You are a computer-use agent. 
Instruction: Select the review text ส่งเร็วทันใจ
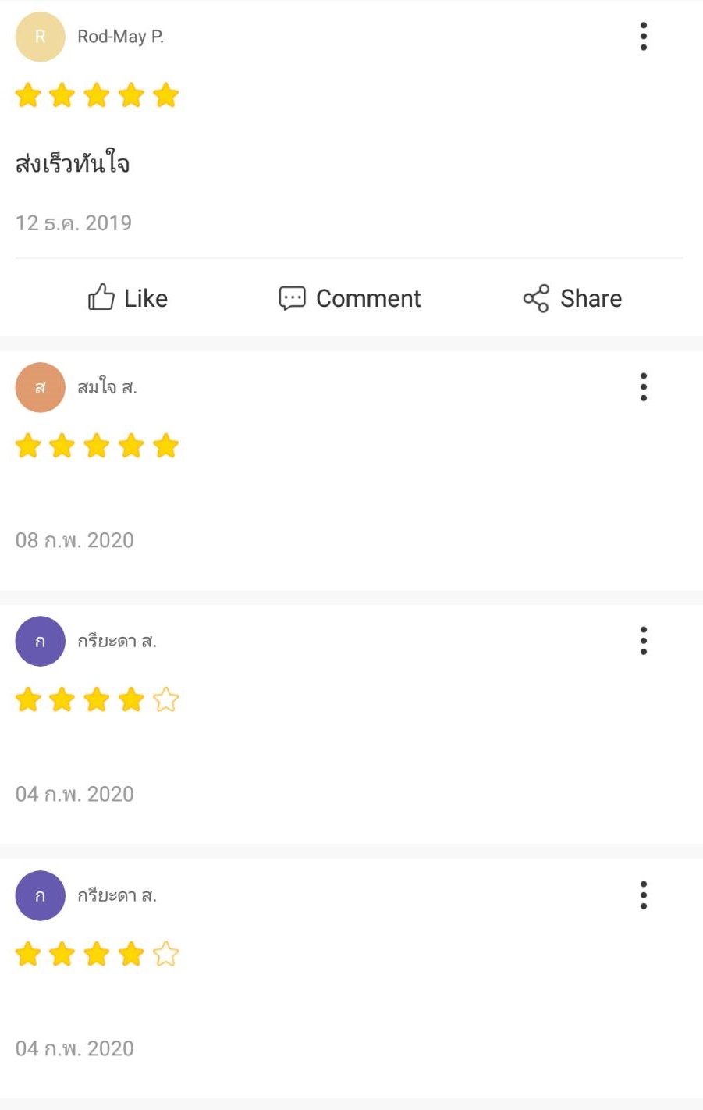(x=73, y=164)
